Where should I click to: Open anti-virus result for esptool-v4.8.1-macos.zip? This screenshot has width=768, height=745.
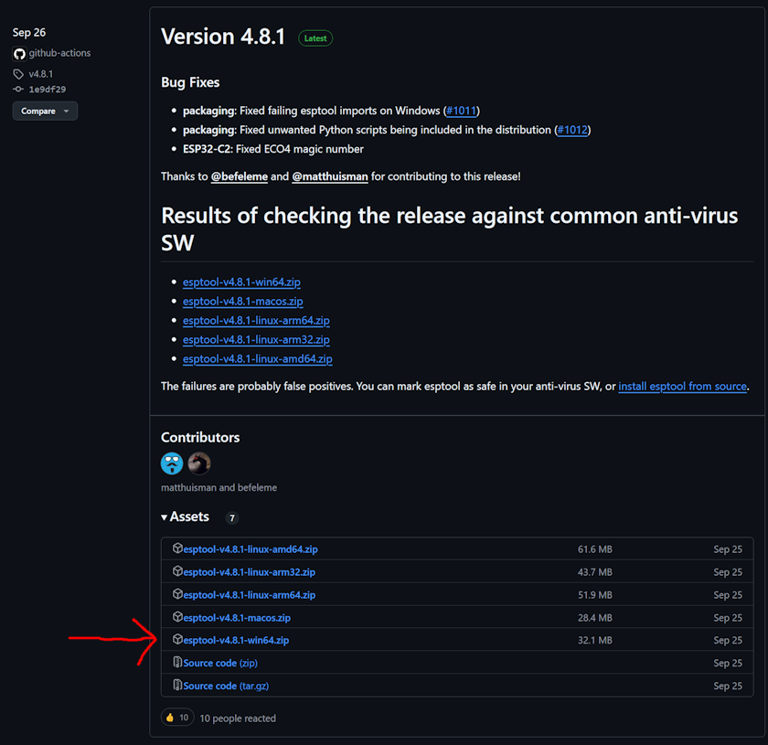(243, 302)
